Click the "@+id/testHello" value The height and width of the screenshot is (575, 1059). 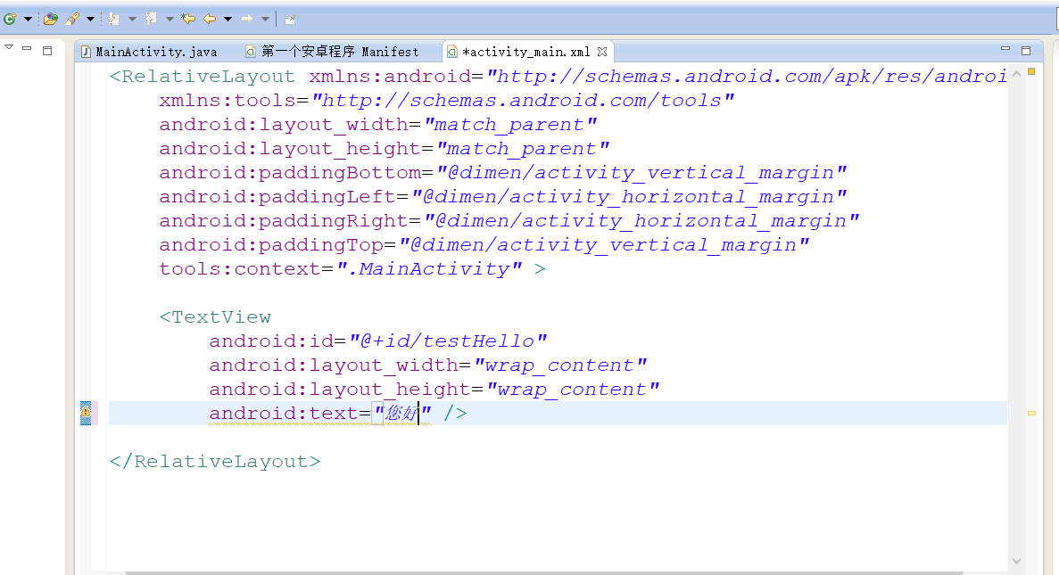448,341
